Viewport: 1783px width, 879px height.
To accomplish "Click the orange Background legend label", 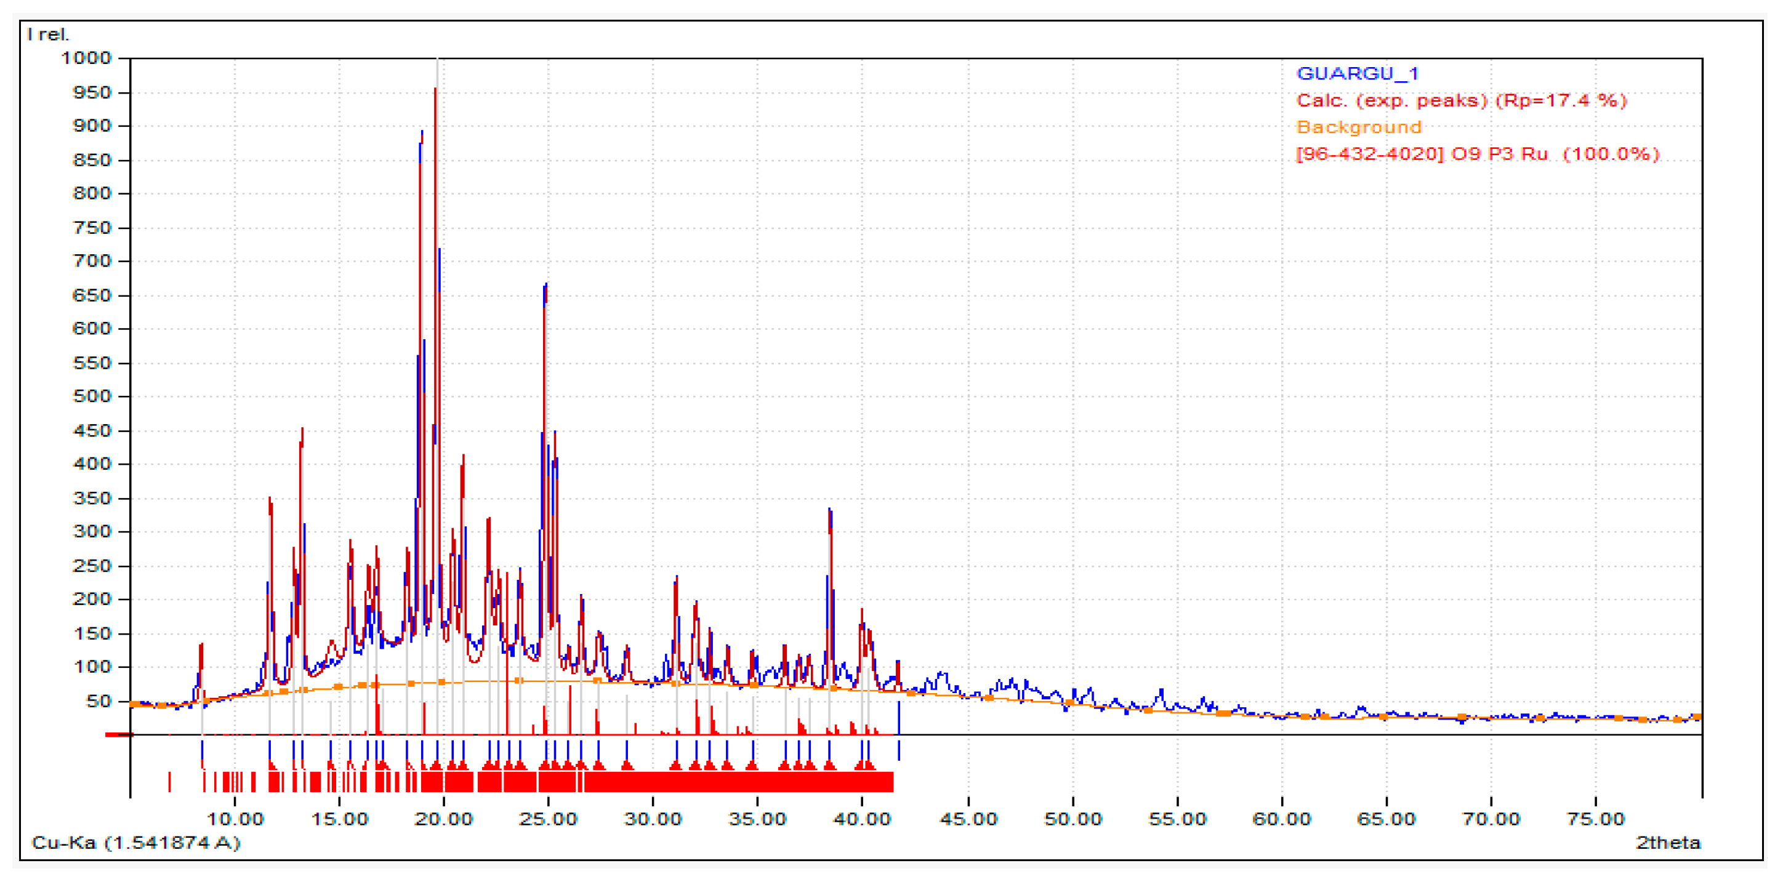I will pos(1358,127).
